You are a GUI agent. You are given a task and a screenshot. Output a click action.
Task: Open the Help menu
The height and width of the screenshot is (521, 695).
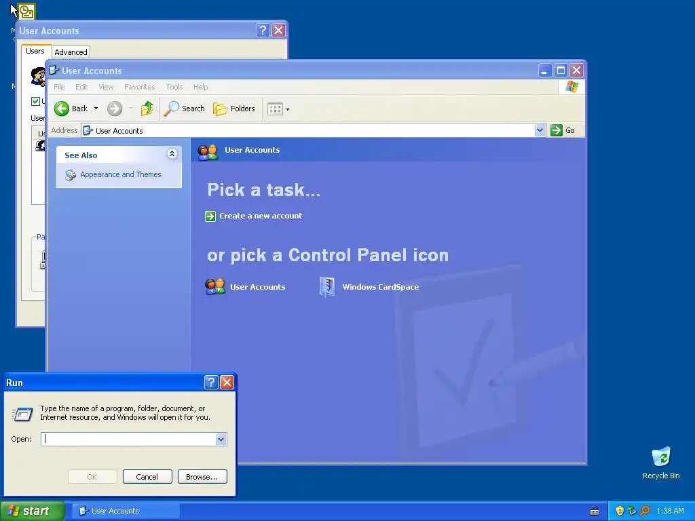coord(200,87)
